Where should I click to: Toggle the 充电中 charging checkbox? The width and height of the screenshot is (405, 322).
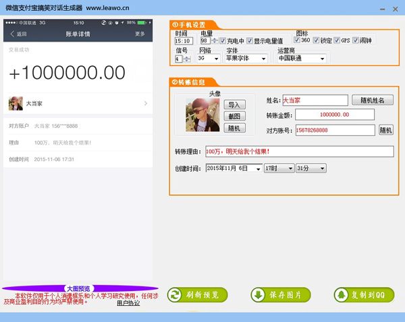[223, 40]
